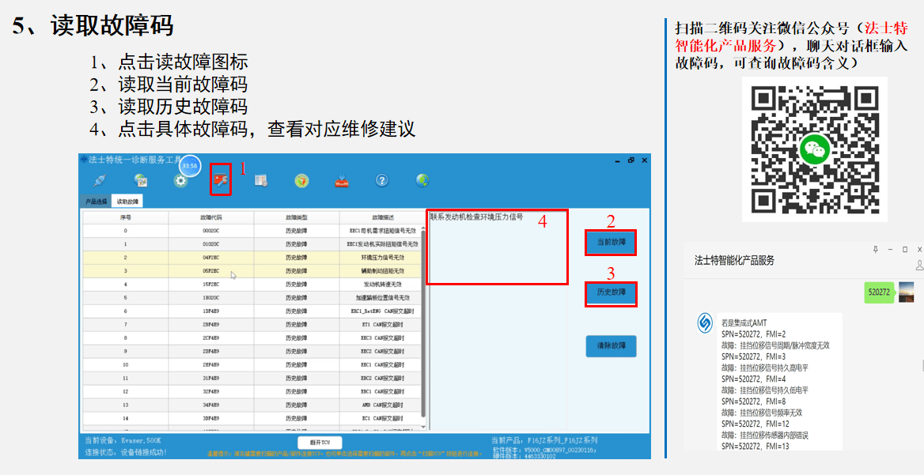Select fault code 1DF4E9 cell
This screenshot has width=924, height=475.
click(x=211, y=311)
